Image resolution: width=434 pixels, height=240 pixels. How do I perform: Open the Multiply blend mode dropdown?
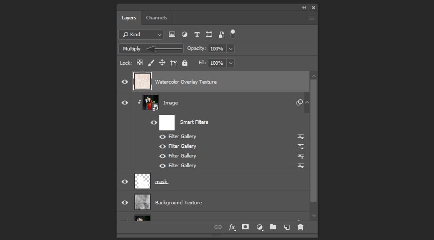151,48
